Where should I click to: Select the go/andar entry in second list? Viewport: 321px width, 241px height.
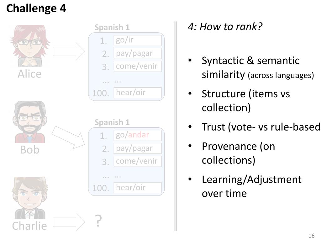tap(138, 135)
